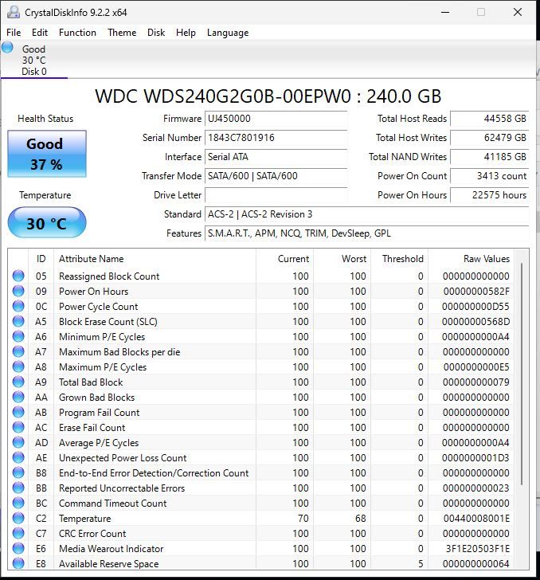Open the Edit menu
The height and width of the screenshot is (580, 540).
click(40, 33)
